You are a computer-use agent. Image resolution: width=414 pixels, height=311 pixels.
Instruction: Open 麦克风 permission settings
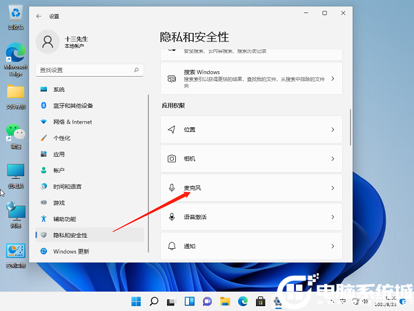click(251, 188)
